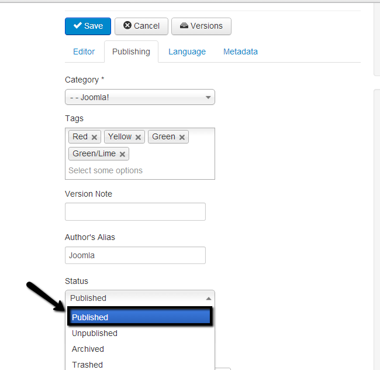Set status to Trashed

pyautogui.click(x=87, y=365)
